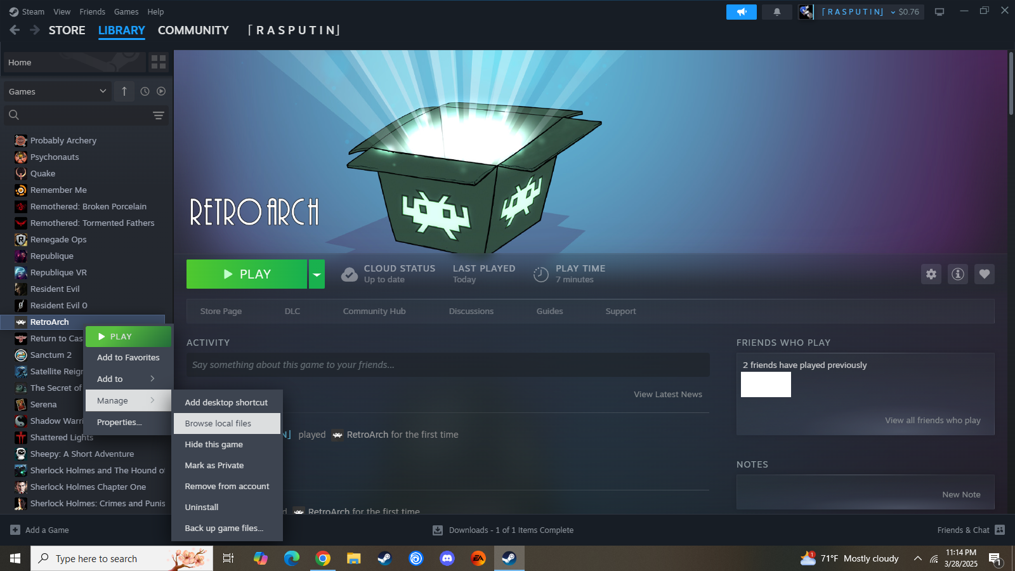Click the Windows taskbar search box
Viewport: 1015px width, 571px height.
pyautogui.click(x=122, y=558)
